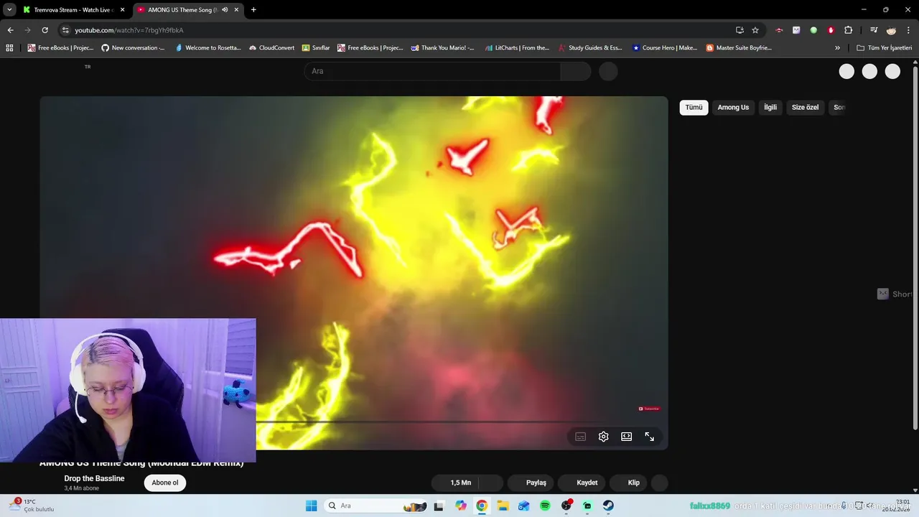Click the purple square extension icon

click(x=796, y=30)
